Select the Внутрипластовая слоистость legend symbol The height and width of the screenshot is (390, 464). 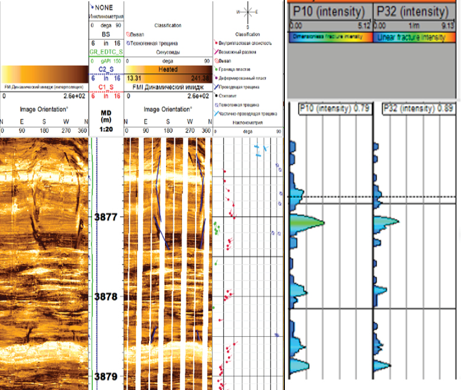coord(217,43)
